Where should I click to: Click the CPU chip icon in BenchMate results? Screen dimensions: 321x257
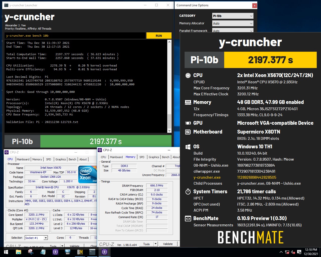point(188,75)
